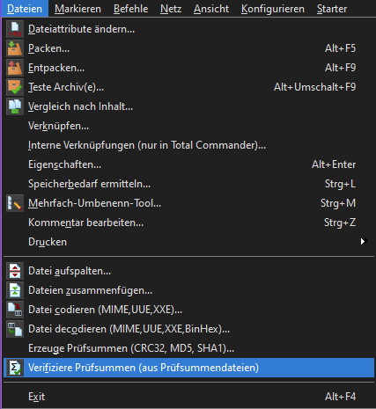Select Teste Archiv(e)... entry
The width and height of the screenshot is (376, 409).
coord(188,87)
